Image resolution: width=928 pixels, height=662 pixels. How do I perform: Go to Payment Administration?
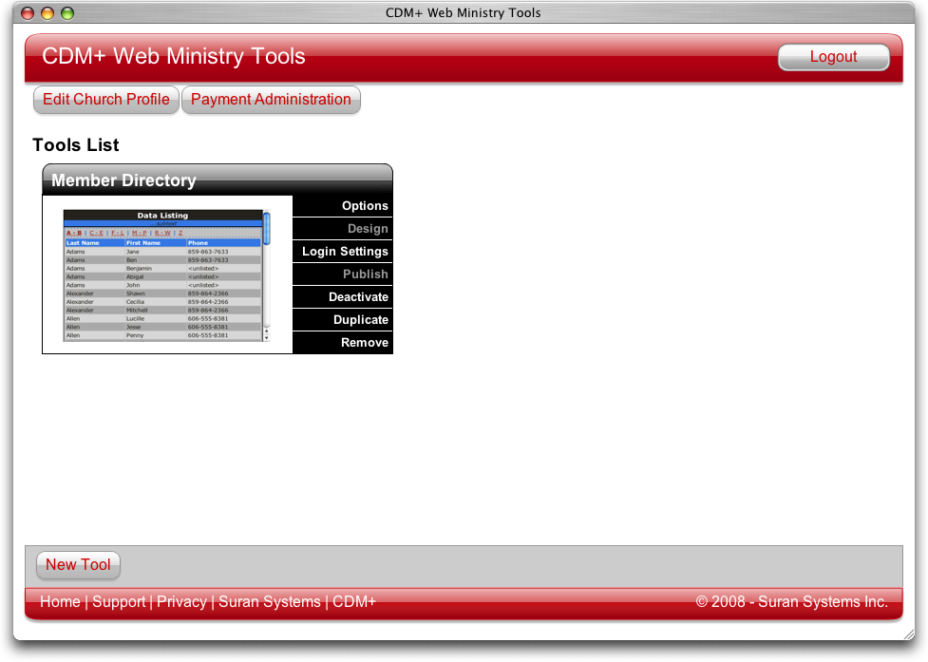(271, 100)
